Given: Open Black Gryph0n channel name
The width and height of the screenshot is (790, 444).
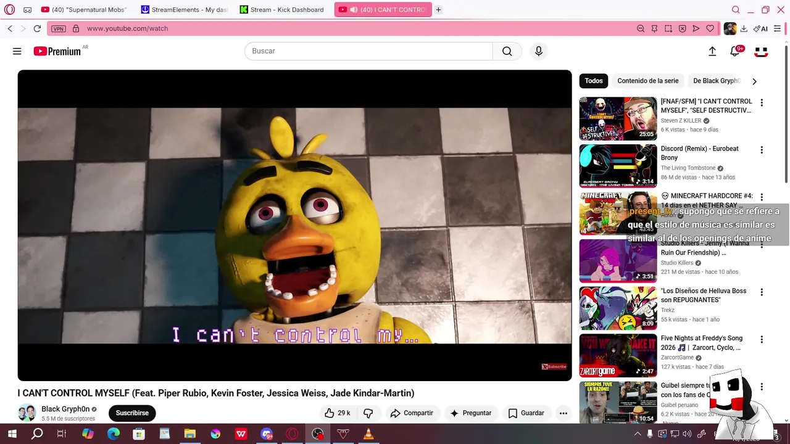Looking at the screenshot, I should pos(65,409).
